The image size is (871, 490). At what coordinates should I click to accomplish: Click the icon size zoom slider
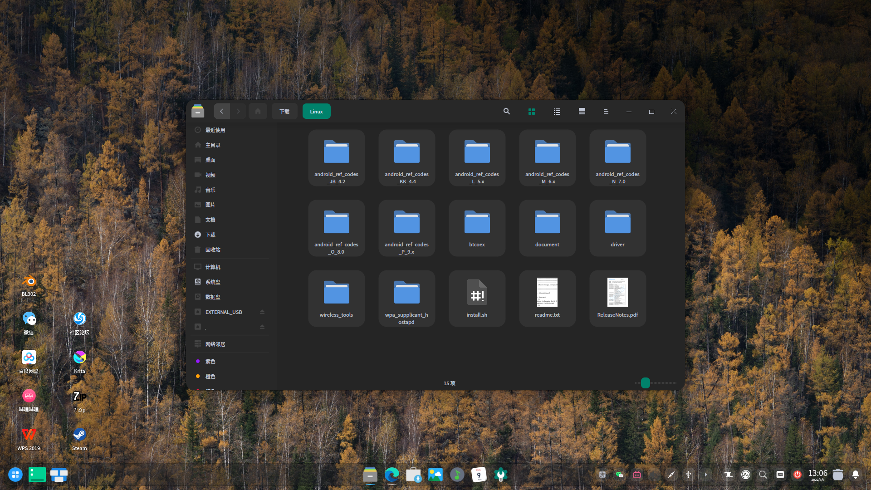pyautogui.click(x=646, y=383)
